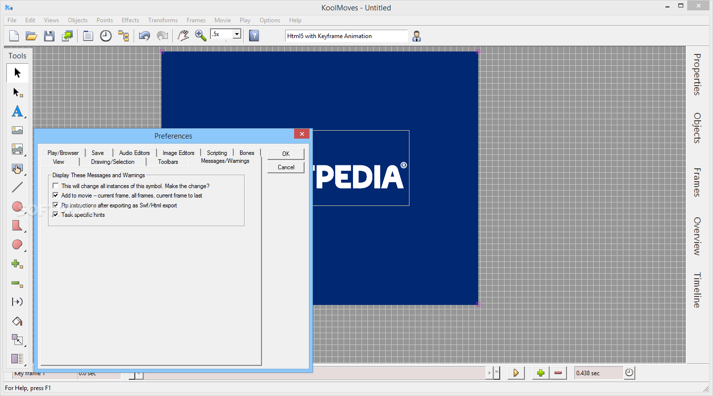Open the .5x zoom level dropdown
This screenshot has width=713, height=396.
pos(237,34)
